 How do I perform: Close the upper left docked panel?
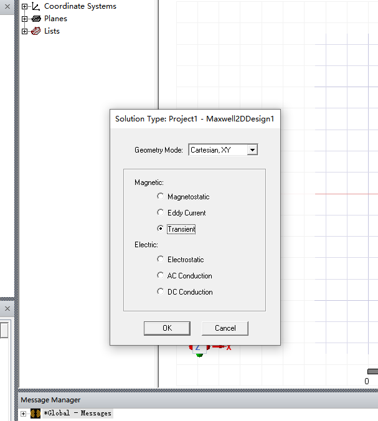pyautogui.click(x=7, y=6)
